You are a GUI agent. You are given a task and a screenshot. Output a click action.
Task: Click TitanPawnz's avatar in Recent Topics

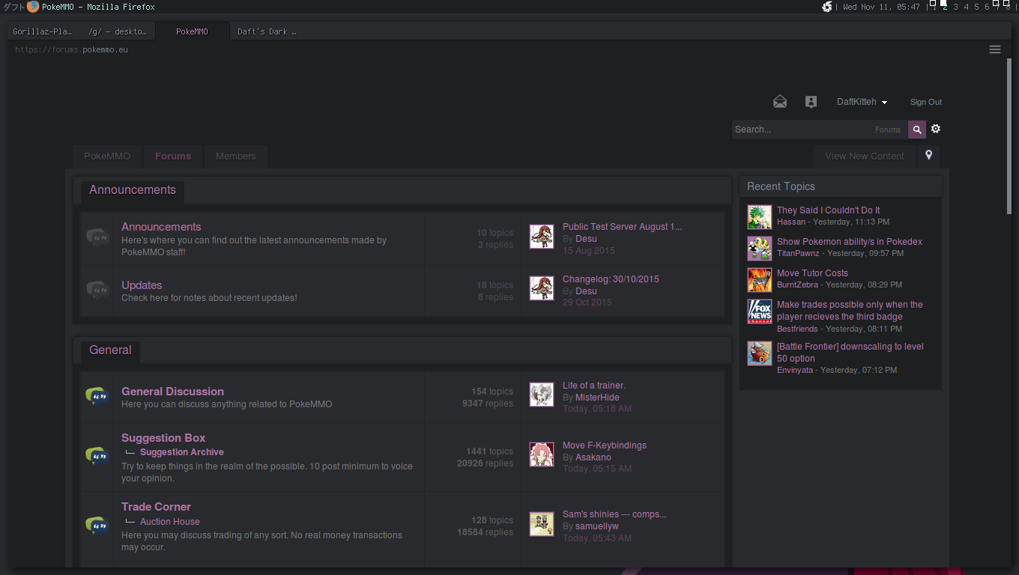click(760, 249)
